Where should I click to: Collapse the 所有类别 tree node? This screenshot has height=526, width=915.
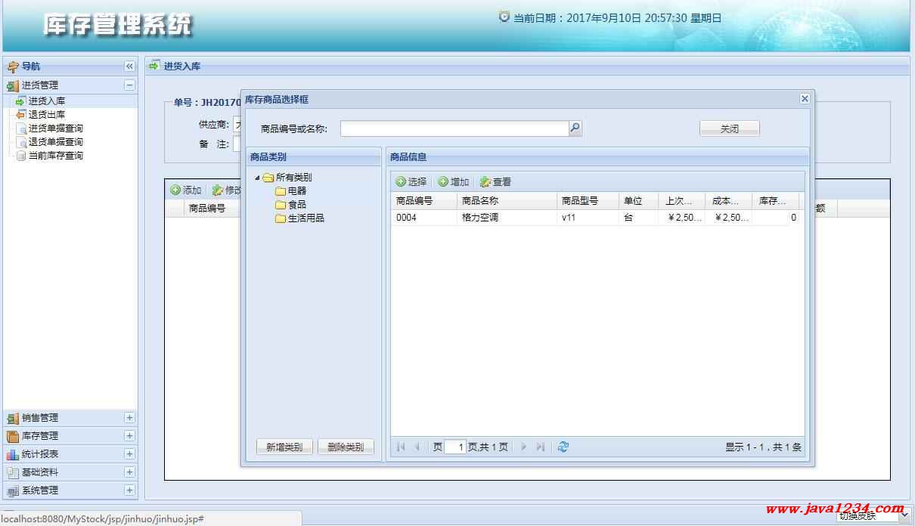[257, 178]
